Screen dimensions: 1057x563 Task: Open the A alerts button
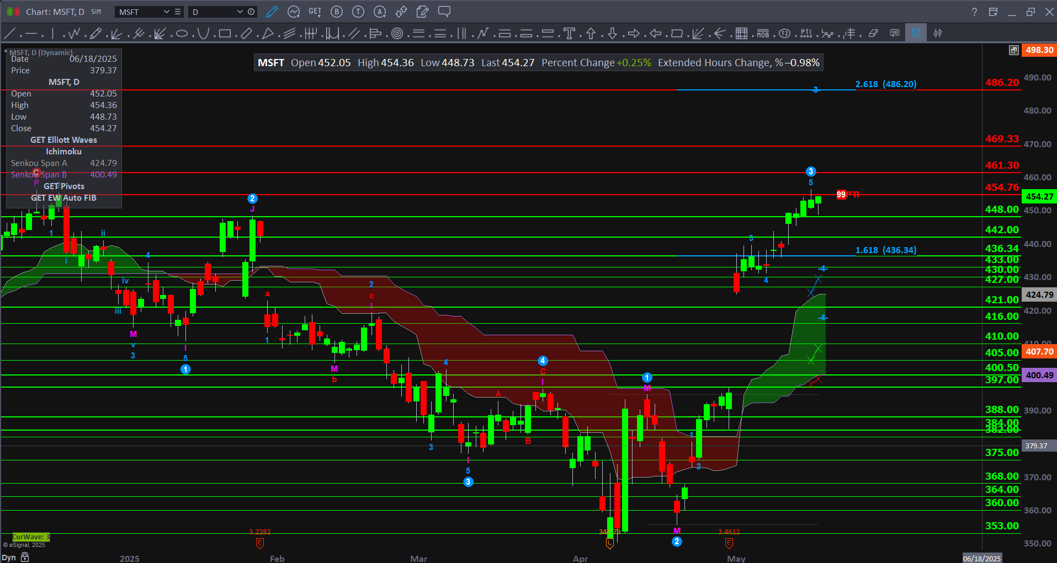point(380,12)
